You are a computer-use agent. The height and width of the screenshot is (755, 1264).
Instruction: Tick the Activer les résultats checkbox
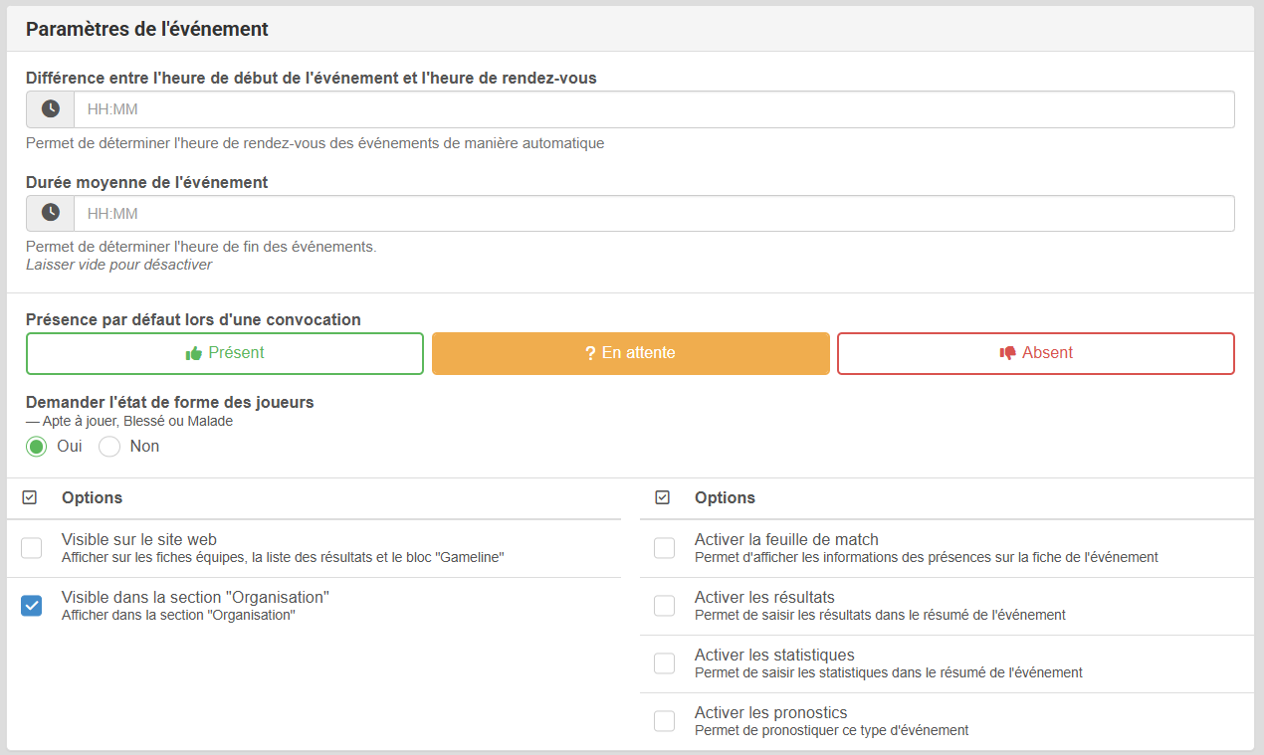tap(664, 606)
